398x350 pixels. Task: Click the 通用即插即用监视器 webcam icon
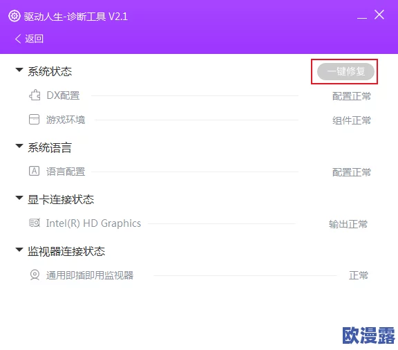point(35,275)
